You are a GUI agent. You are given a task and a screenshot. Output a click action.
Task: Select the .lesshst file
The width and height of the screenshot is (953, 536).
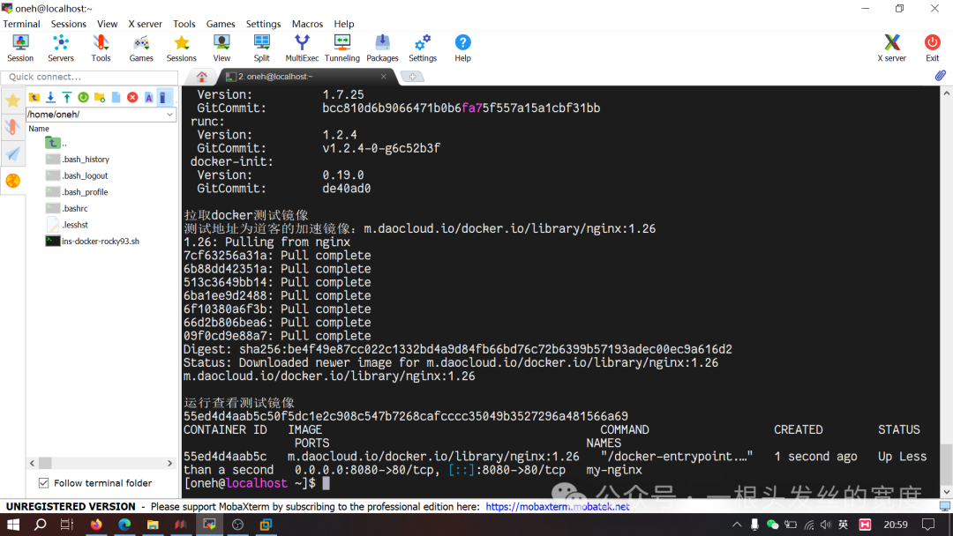(x=67, y=225)
